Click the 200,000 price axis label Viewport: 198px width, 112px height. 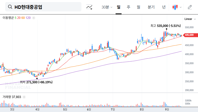click(x=189, y=90)
